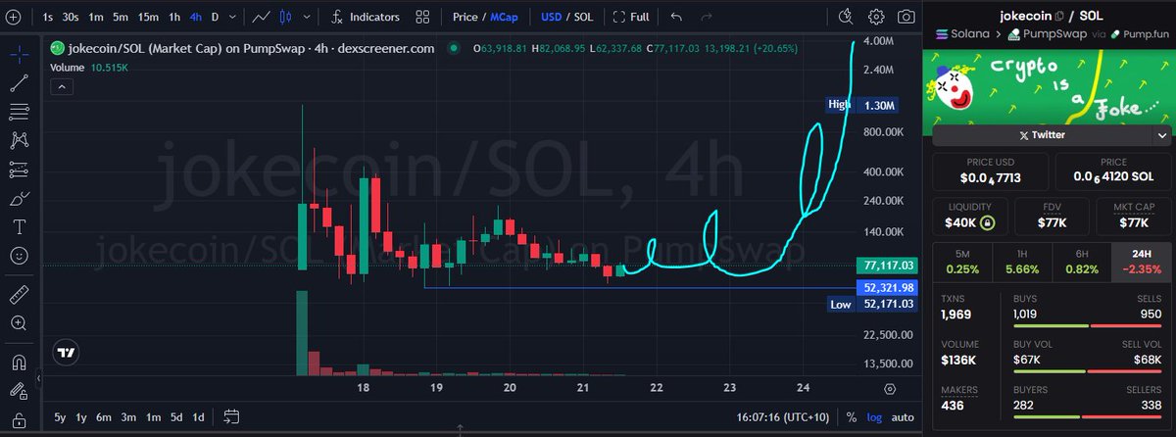This screenshot has height=437, width=1176.
Task: Switch to line chart style
Action: click(261, 17)
